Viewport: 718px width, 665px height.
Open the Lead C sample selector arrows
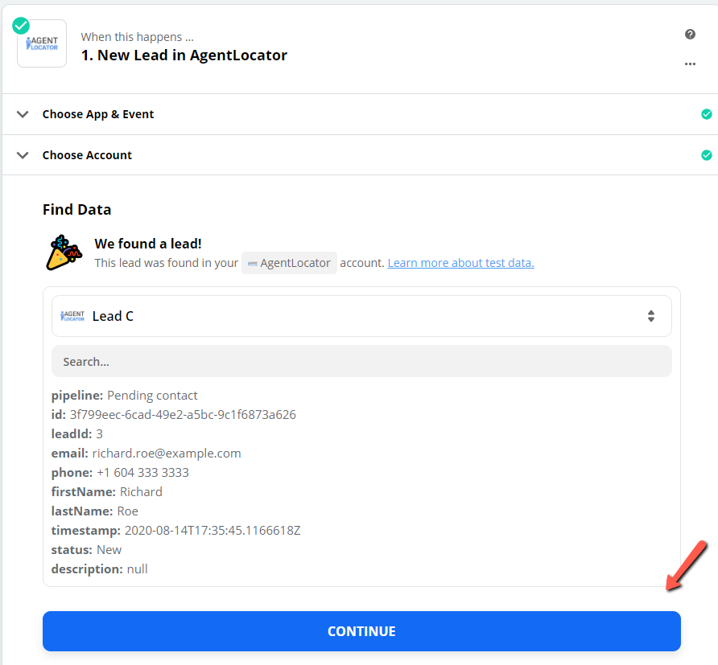650,316
